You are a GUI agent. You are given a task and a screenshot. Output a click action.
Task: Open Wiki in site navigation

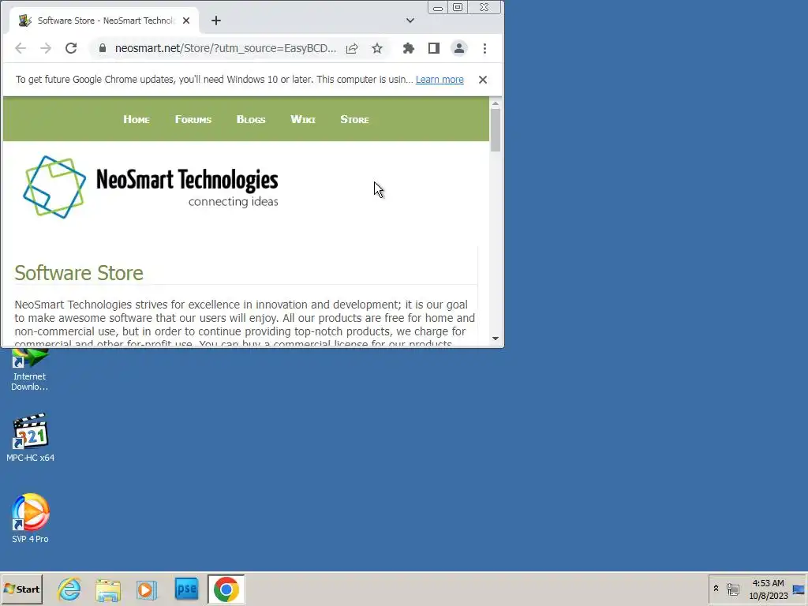(303, 120)
